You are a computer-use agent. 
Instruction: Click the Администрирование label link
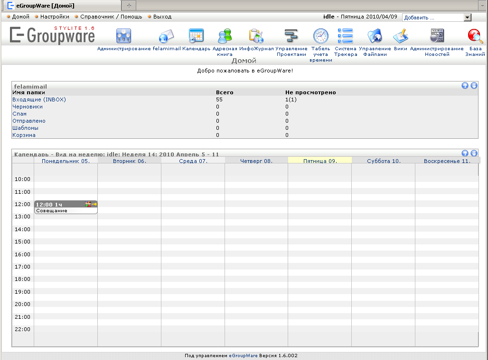pos(124,48)
